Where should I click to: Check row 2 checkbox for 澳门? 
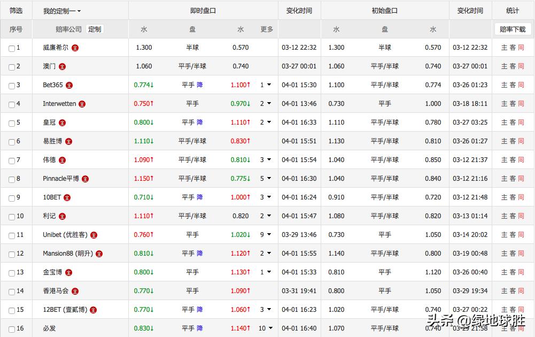(x=12, y=67)
